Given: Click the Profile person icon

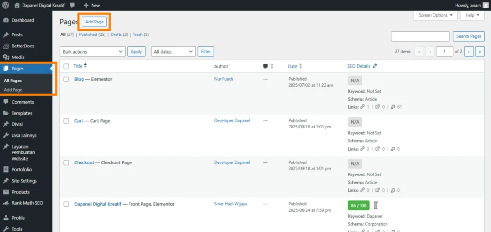Looking at the screenshot, I should 6,218.
